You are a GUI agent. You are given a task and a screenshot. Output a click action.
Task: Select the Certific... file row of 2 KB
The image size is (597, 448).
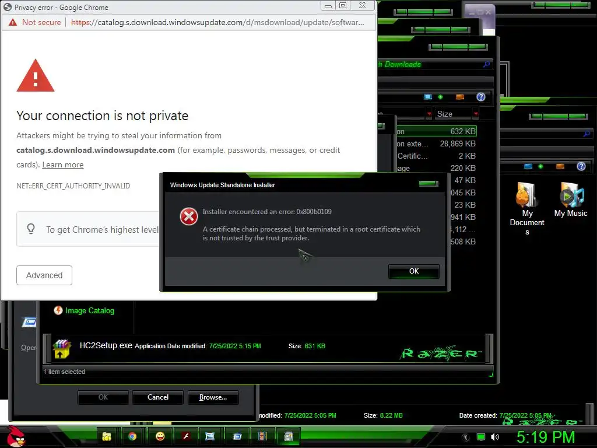436,156
